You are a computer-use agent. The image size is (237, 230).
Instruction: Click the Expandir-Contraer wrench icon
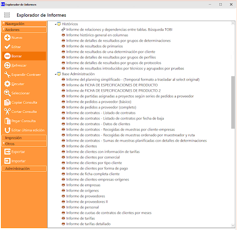[x=7, y=75]
